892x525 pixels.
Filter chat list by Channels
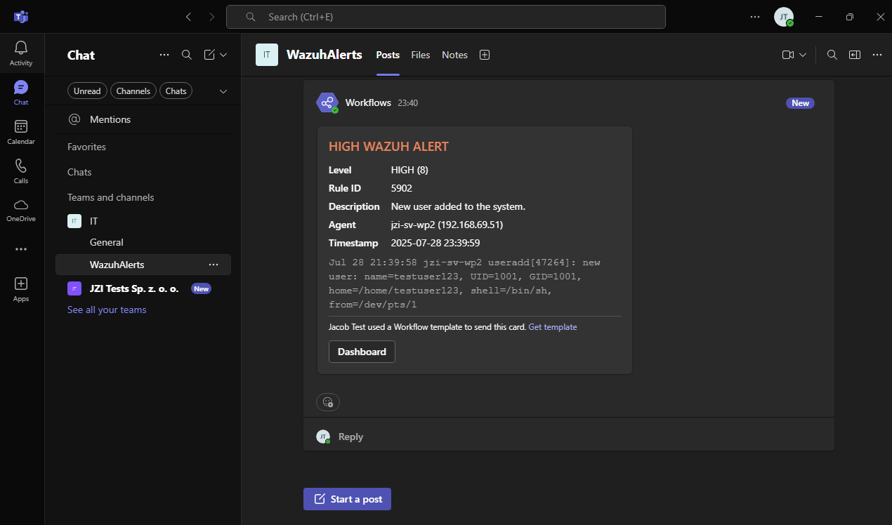[x=133, y=91]
